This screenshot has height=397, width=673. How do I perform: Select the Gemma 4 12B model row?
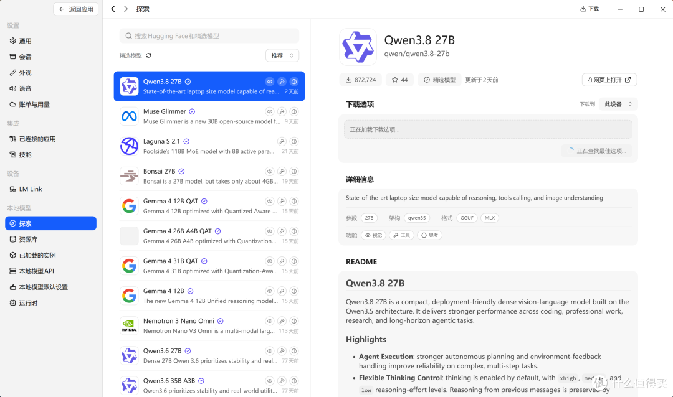(209, 296)
